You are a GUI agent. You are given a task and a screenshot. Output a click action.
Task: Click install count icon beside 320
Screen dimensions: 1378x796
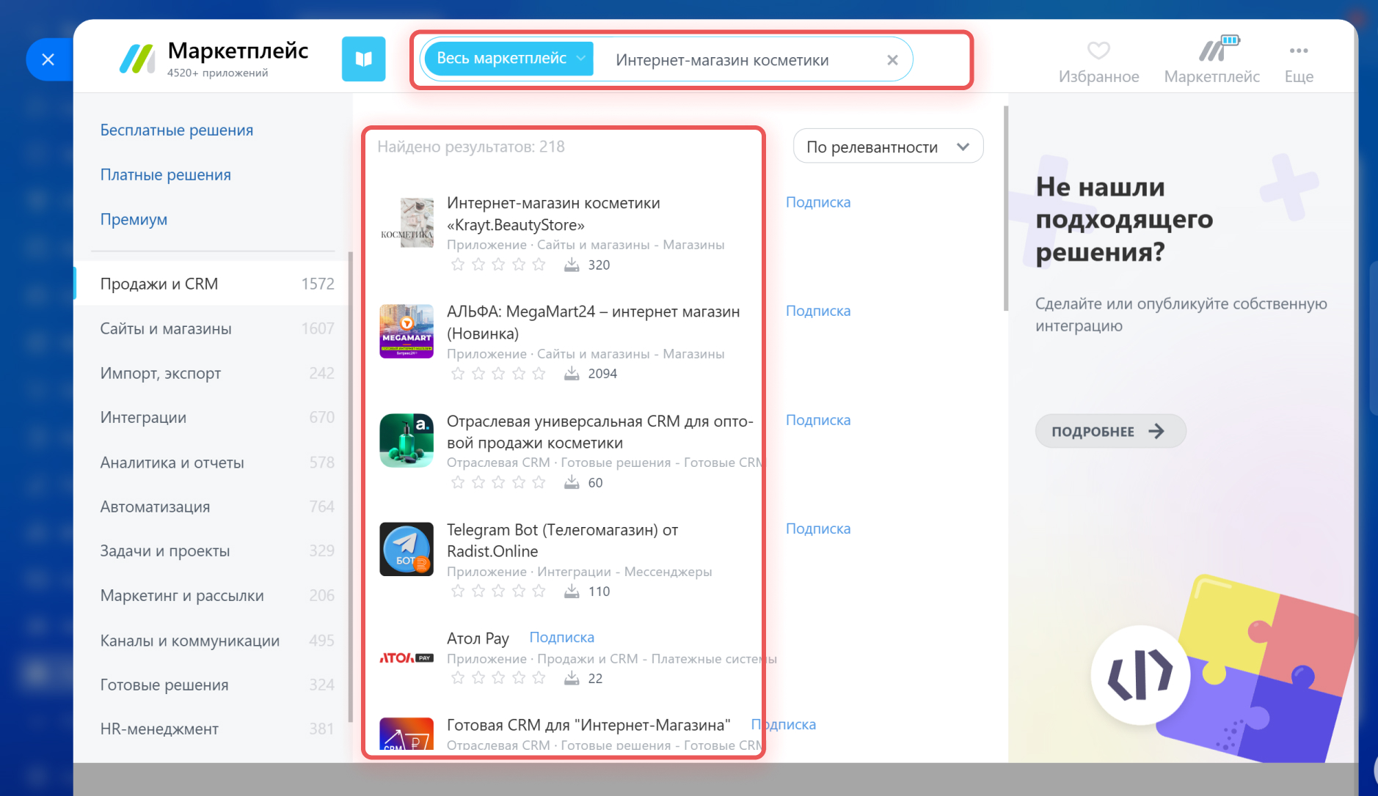572,265
